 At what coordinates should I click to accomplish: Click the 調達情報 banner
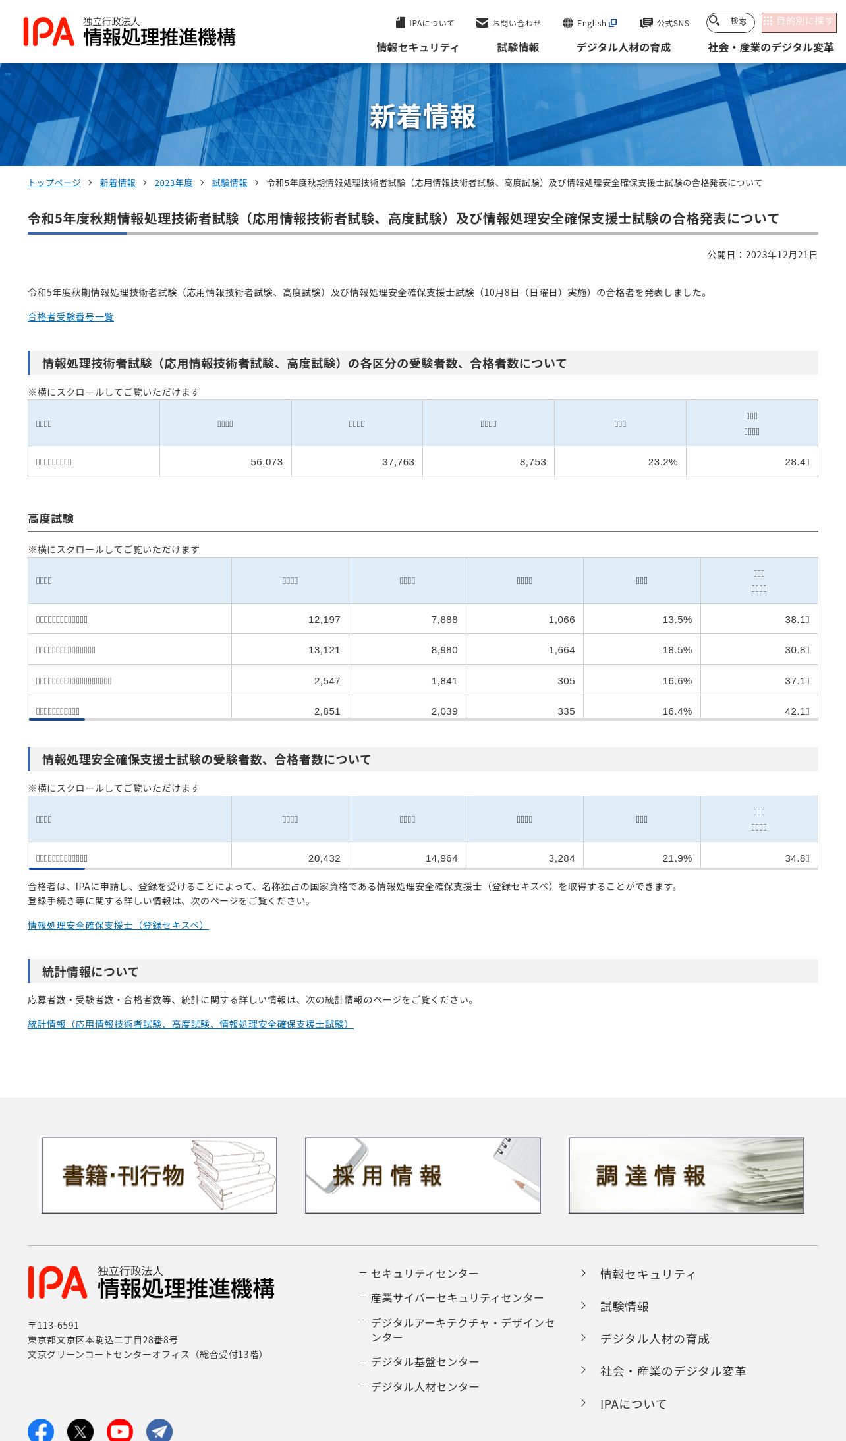coord(687,1175)
